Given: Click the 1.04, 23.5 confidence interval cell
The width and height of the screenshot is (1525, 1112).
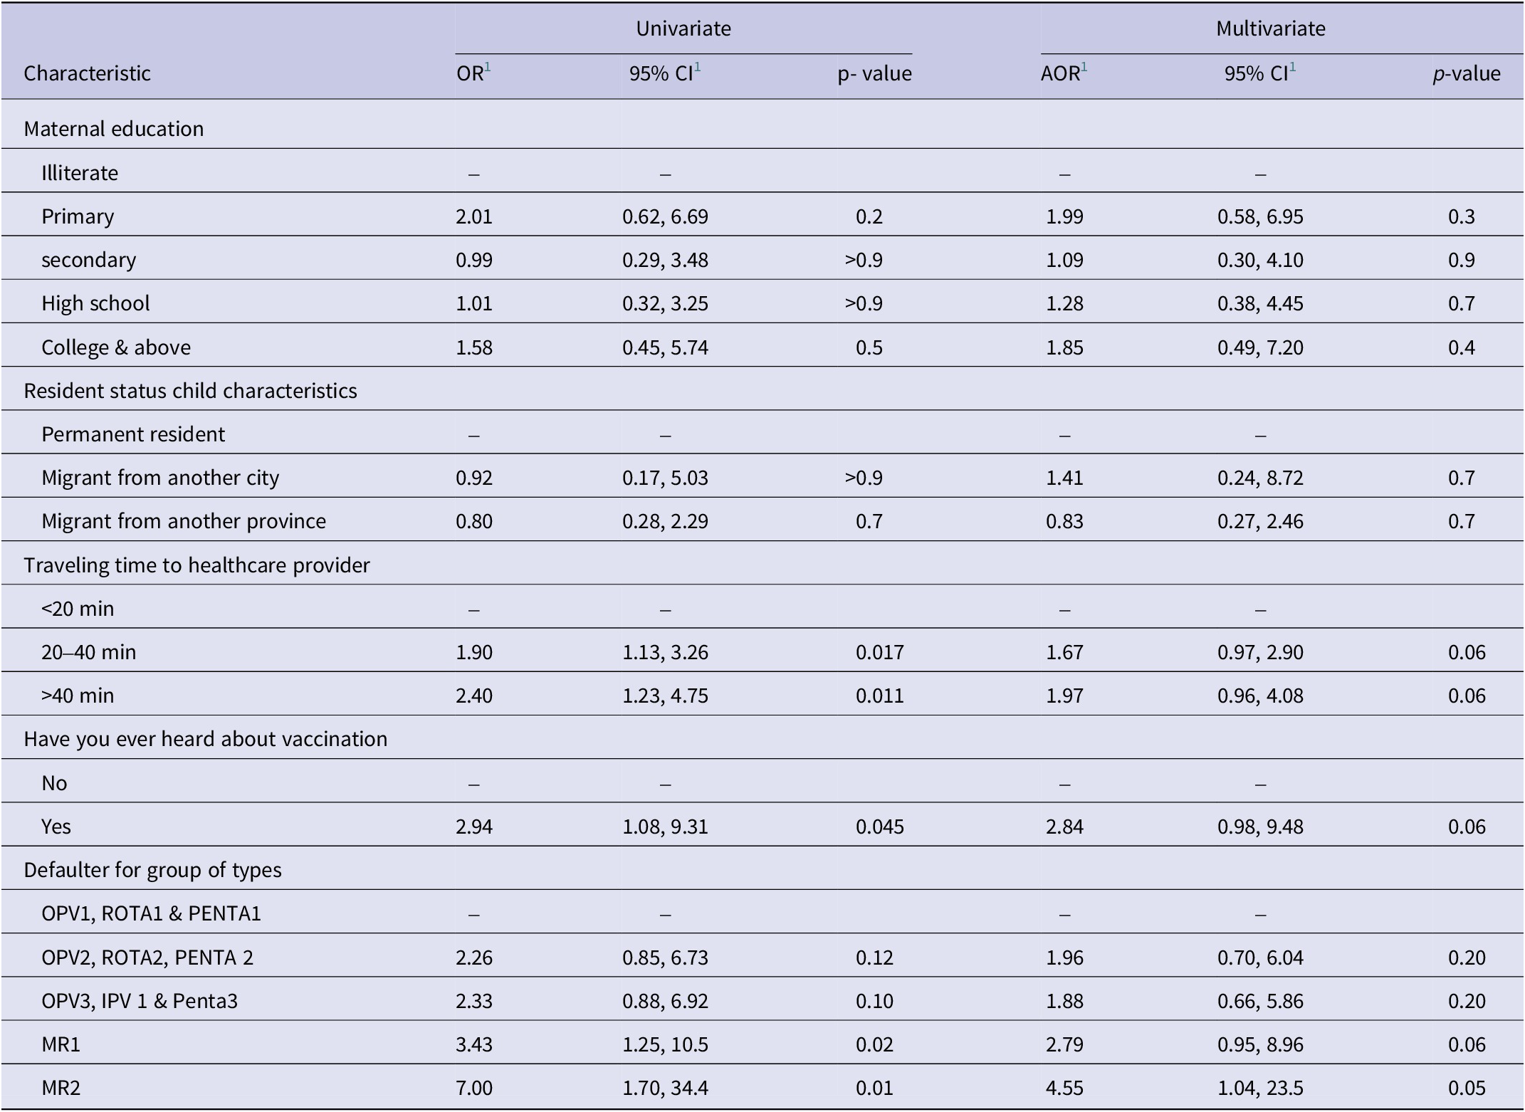Looking at the screenshot, I should click(1260, 1088).
